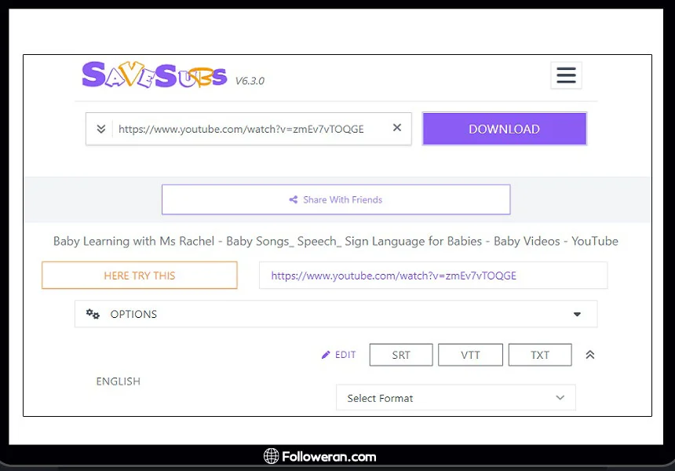Click the gear icon beside OPTIONS
Image resolution: width=675 pixels, height=471 pixels.
[93, 314]
